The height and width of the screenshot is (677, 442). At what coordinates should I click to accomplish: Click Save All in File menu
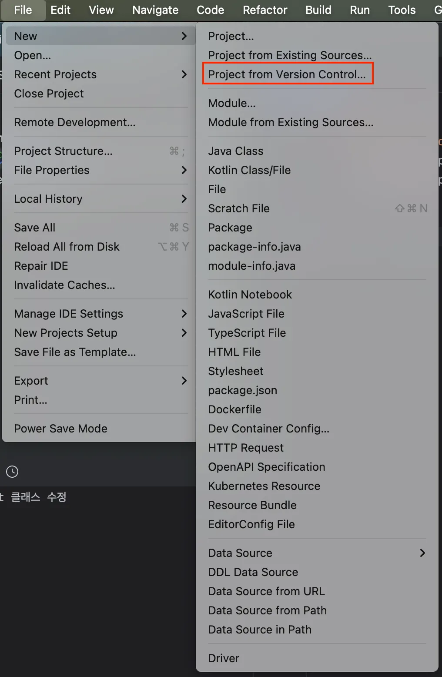[x=35, y=228]
